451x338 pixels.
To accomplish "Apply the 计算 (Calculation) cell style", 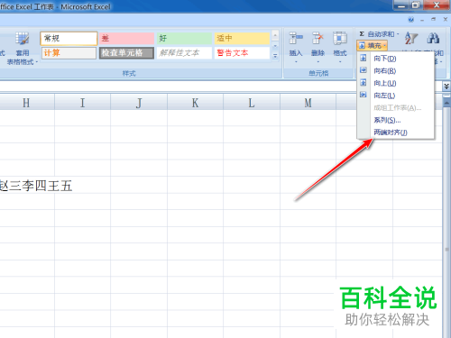I will point(69,53).
